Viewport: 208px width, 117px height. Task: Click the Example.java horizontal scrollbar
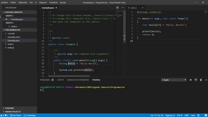(69, 76)
